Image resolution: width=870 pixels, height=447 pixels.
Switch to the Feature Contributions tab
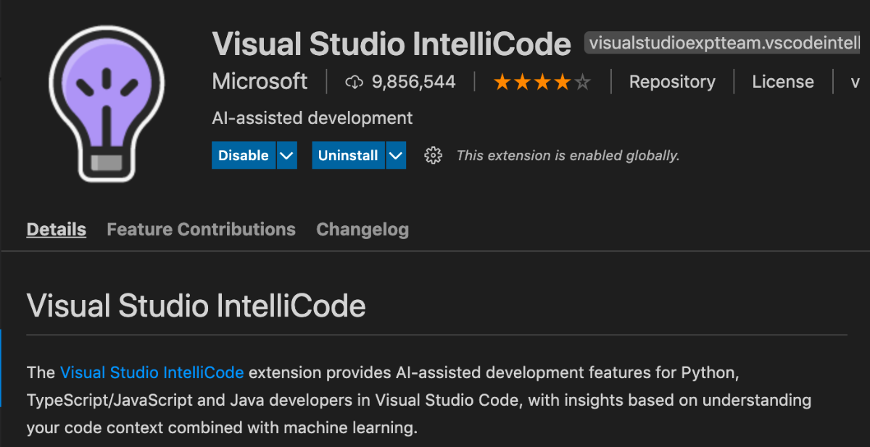(x=201, y=229)
